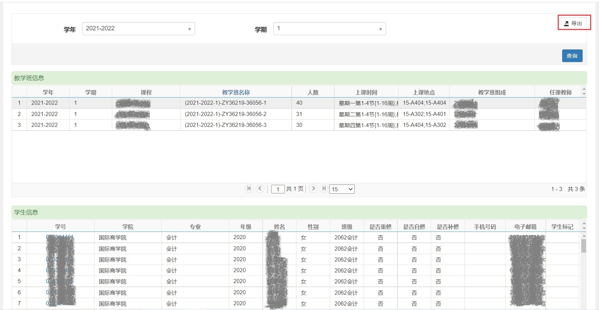Click scroll-up arrow of student table scrollbar

584,236
